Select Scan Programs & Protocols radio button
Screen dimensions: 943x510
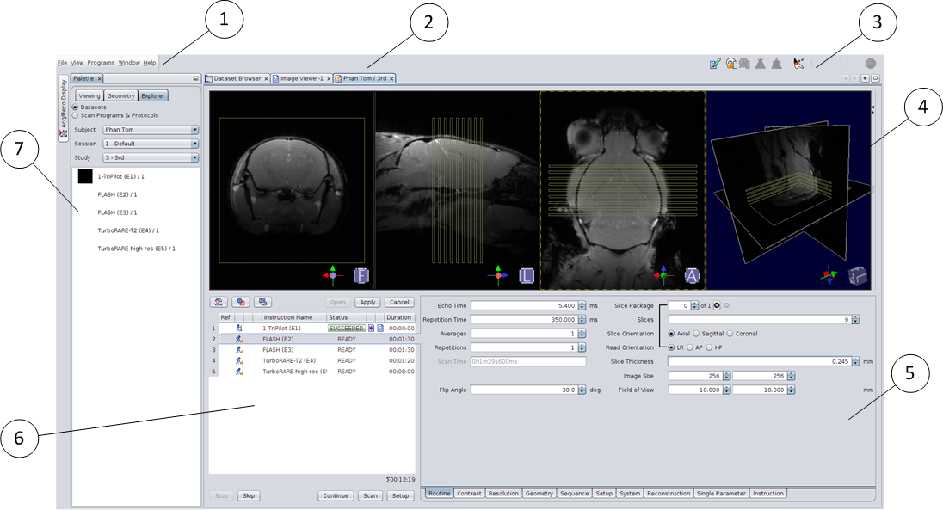75,115
